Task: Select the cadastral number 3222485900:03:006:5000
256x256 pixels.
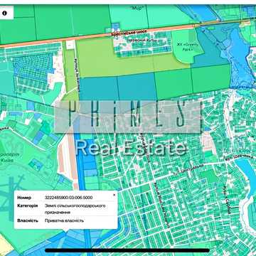Action: click(68, 198)
